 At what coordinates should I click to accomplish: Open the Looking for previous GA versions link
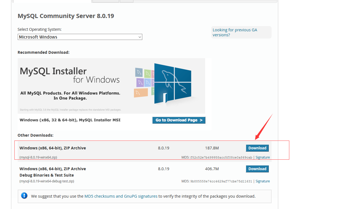click(x=235, y=32)
